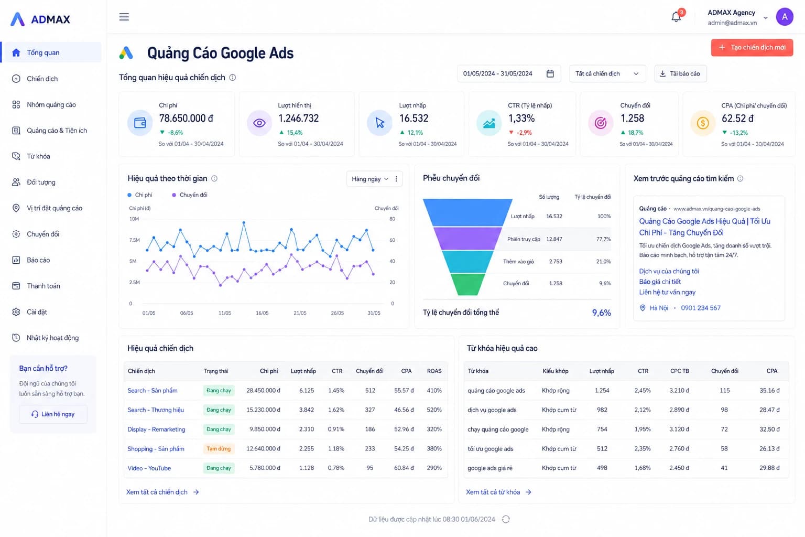Click the wallet icon in Chi phí card
Viewport: 805px width, 537px height.
140,123
